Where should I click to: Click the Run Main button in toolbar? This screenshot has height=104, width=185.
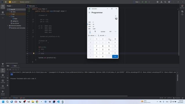point(143,2)
